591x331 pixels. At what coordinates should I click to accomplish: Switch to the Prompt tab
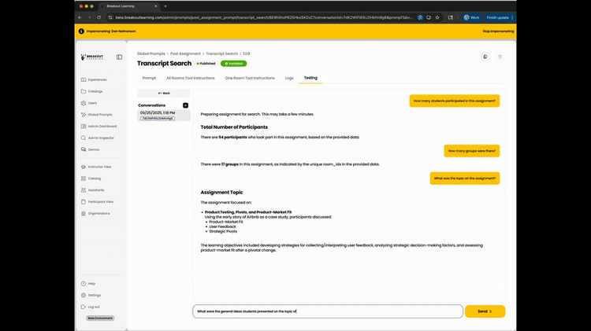149,78
